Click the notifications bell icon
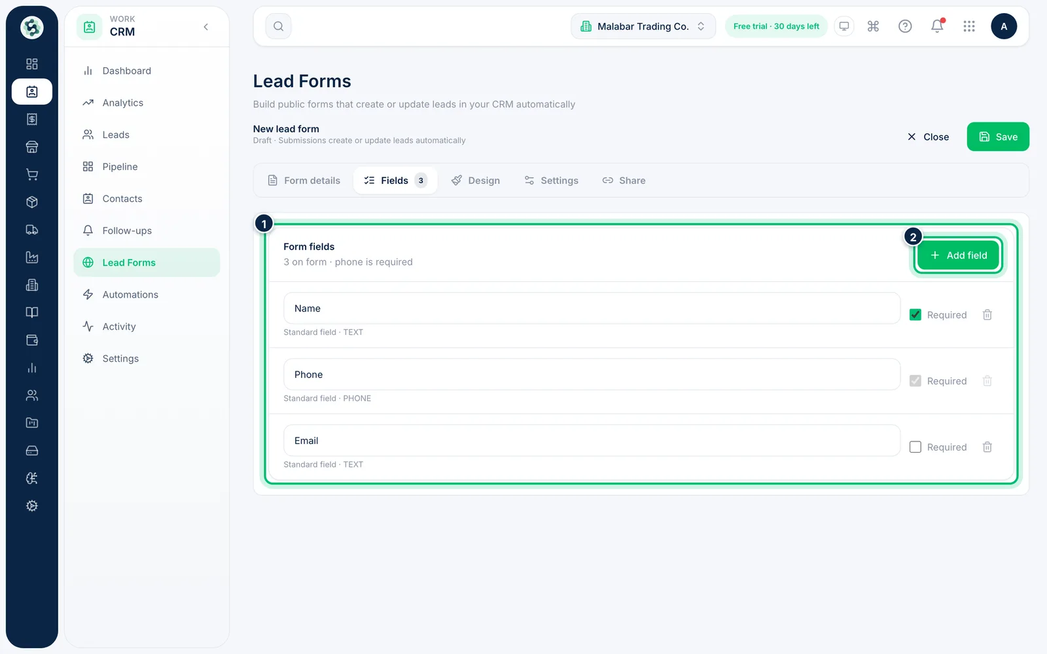1047x654 pixels. tap(937, 26)
